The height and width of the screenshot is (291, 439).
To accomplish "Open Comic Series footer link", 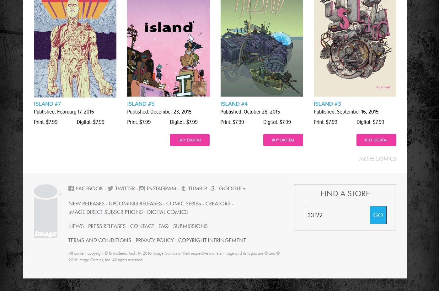I will (x=184, y=204).
